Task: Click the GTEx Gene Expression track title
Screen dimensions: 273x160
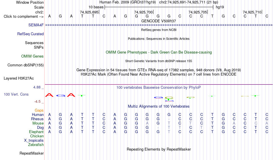Action: 159,70
